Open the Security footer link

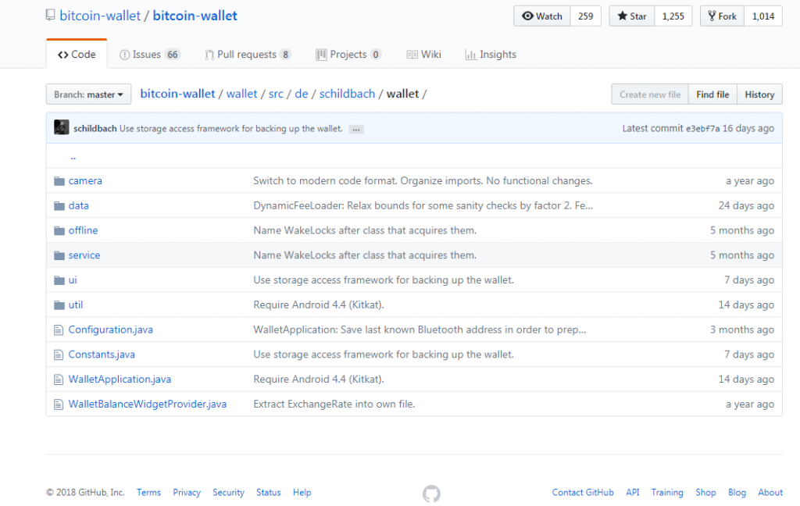pyautogui.click(x=229, y=493)
